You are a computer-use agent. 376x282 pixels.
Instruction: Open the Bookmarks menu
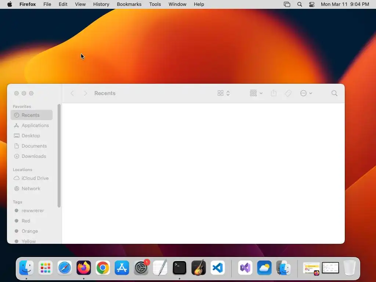coord(129,4)
